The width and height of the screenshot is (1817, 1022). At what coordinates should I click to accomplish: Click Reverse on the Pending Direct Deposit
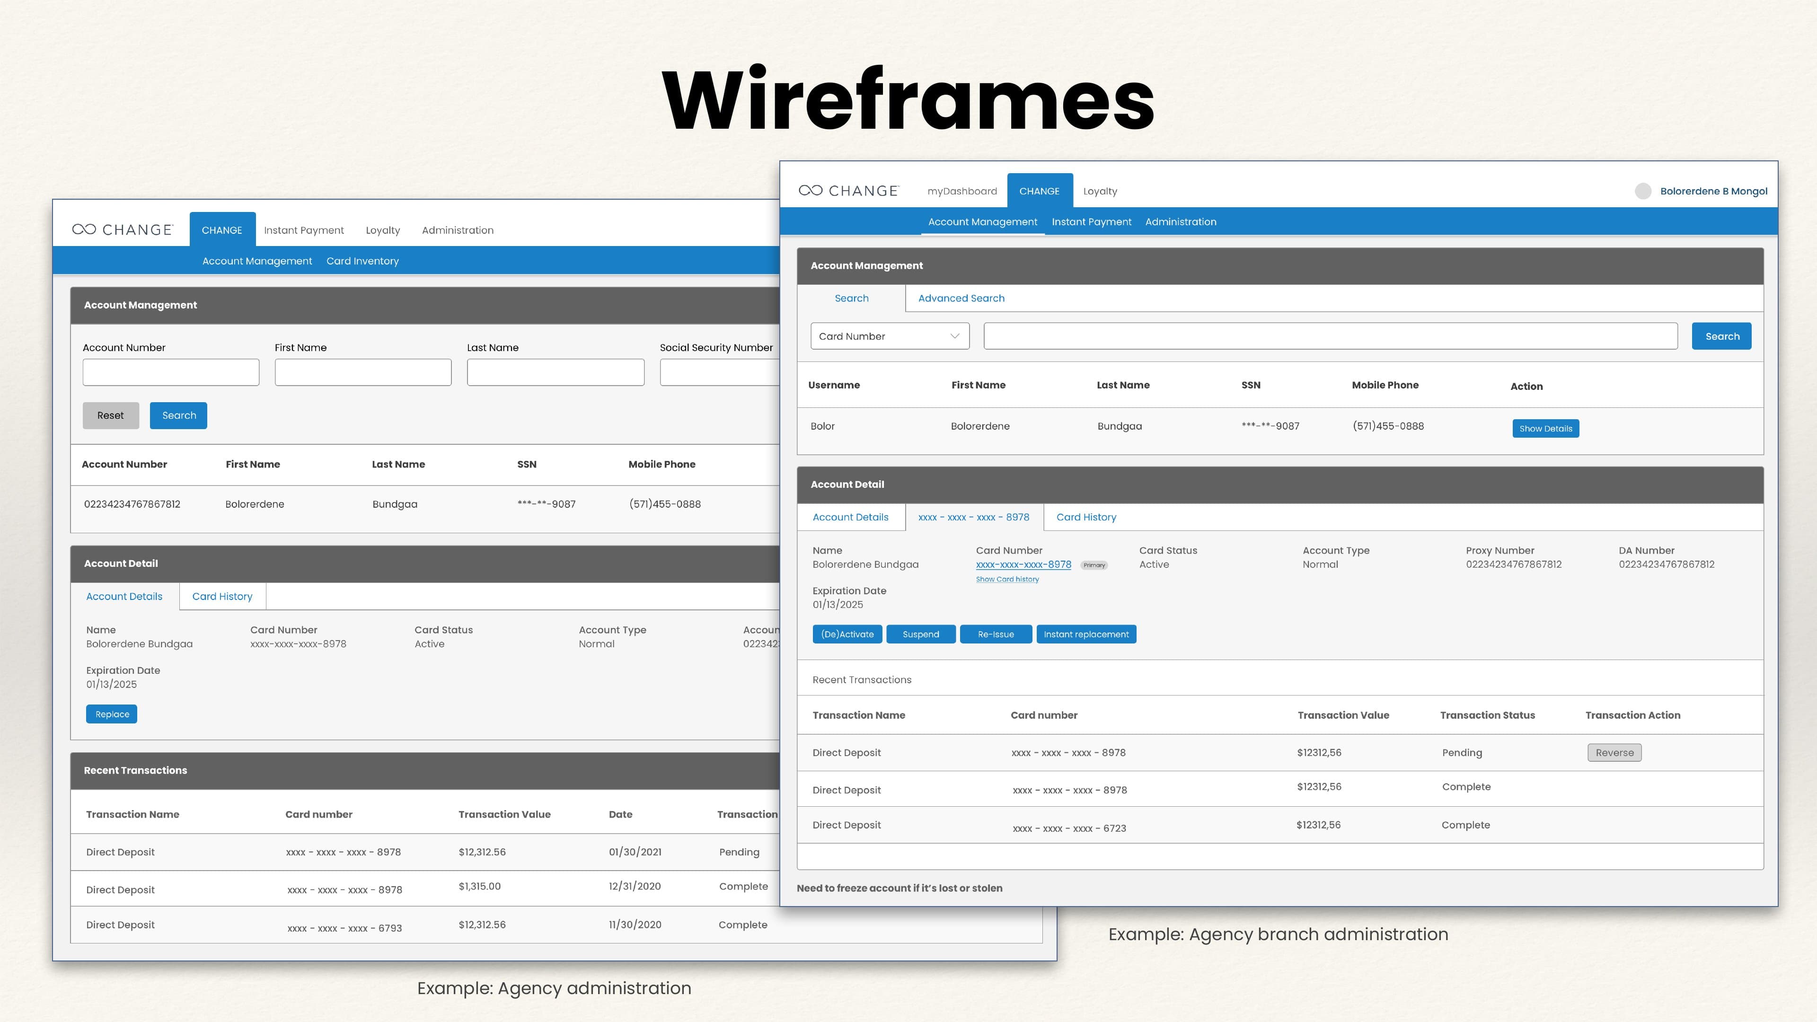pos(1614,753)
